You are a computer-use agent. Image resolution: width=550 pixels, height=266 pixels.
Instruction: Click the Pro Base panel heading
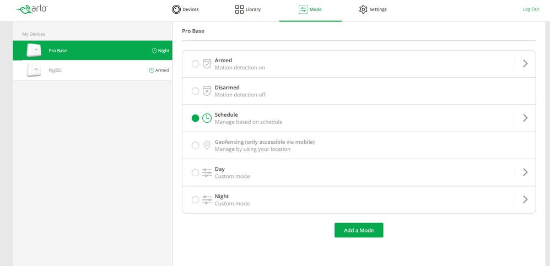coord(193,31)
